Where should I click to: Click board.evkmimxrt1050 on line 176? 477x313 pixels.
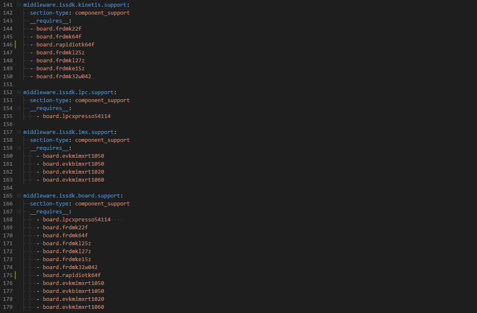pos(74,283)
